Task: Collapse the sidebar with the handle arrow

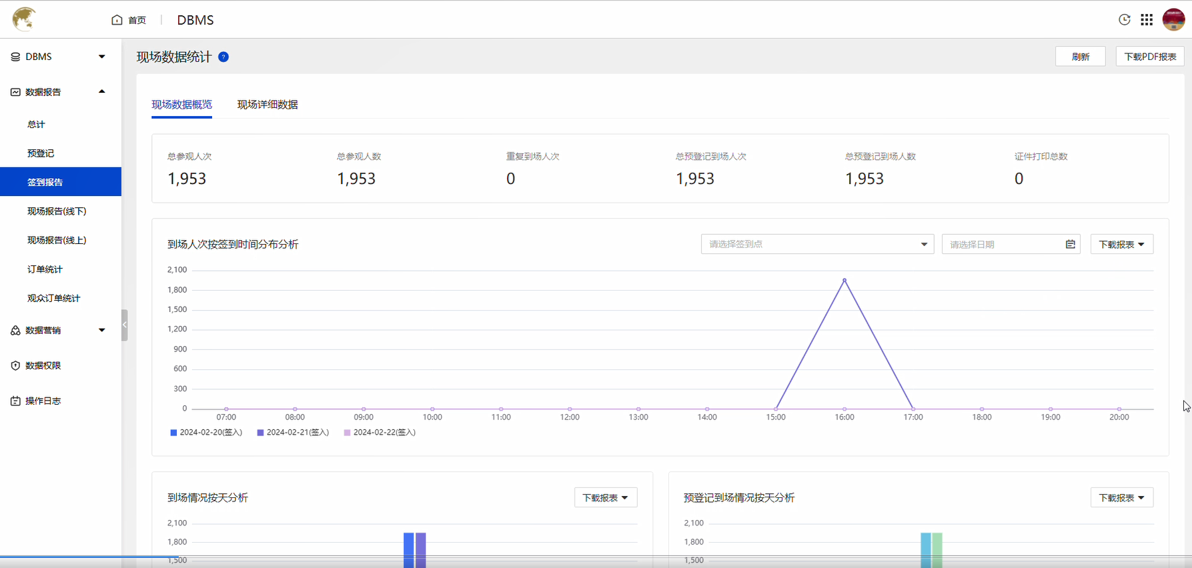Action: click(x=125, y=325)
